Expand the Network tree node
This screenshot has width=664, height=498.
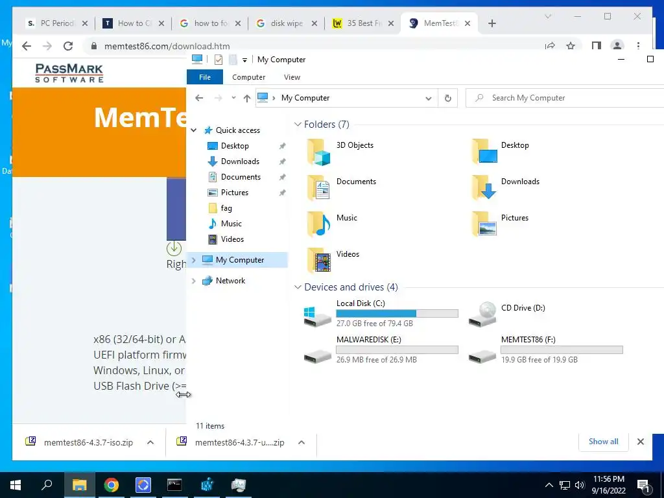(x=193, y=280)
